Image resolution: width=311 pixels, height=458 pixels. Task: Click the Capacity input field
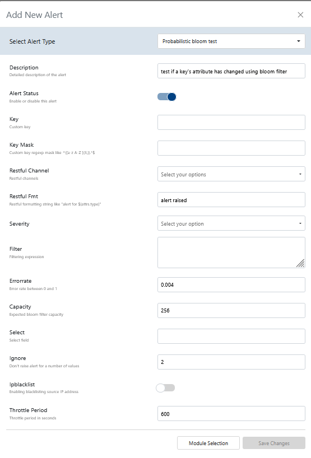tap(231, 310)
